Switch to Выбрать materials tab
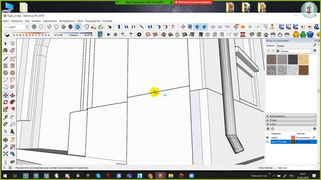This screenshot has height=180, width=321. [x=271, y=45]
